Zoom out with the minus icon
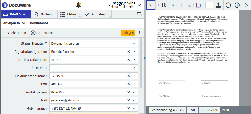251x114 pixels. point(228,5)
